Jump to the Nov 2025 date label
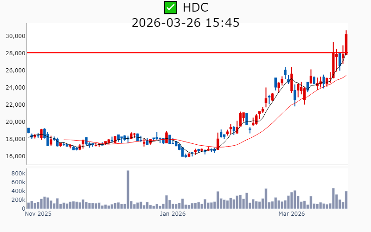Screen dimensions: 371x232 tap(38, 214)
